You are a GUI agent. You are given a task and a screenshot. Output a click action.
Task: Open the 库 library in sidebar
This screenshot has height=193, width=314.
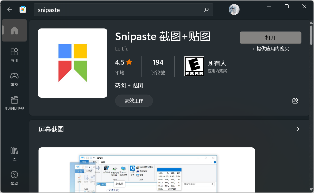pos(14,154)
